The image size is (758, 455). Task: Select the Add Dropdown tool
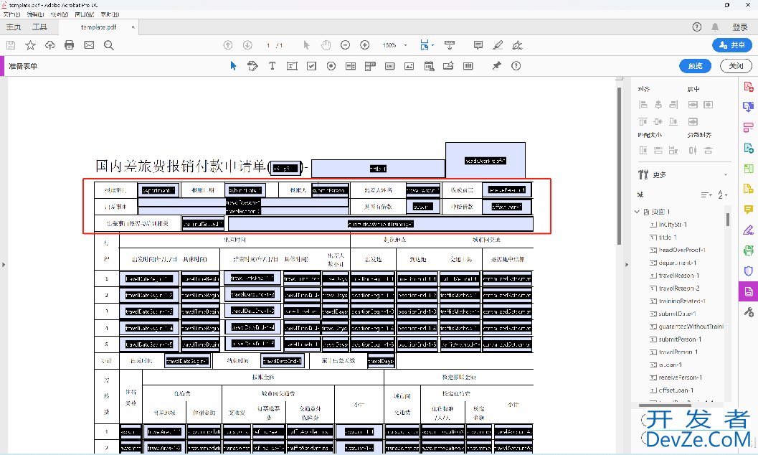[x=370, y=66]
